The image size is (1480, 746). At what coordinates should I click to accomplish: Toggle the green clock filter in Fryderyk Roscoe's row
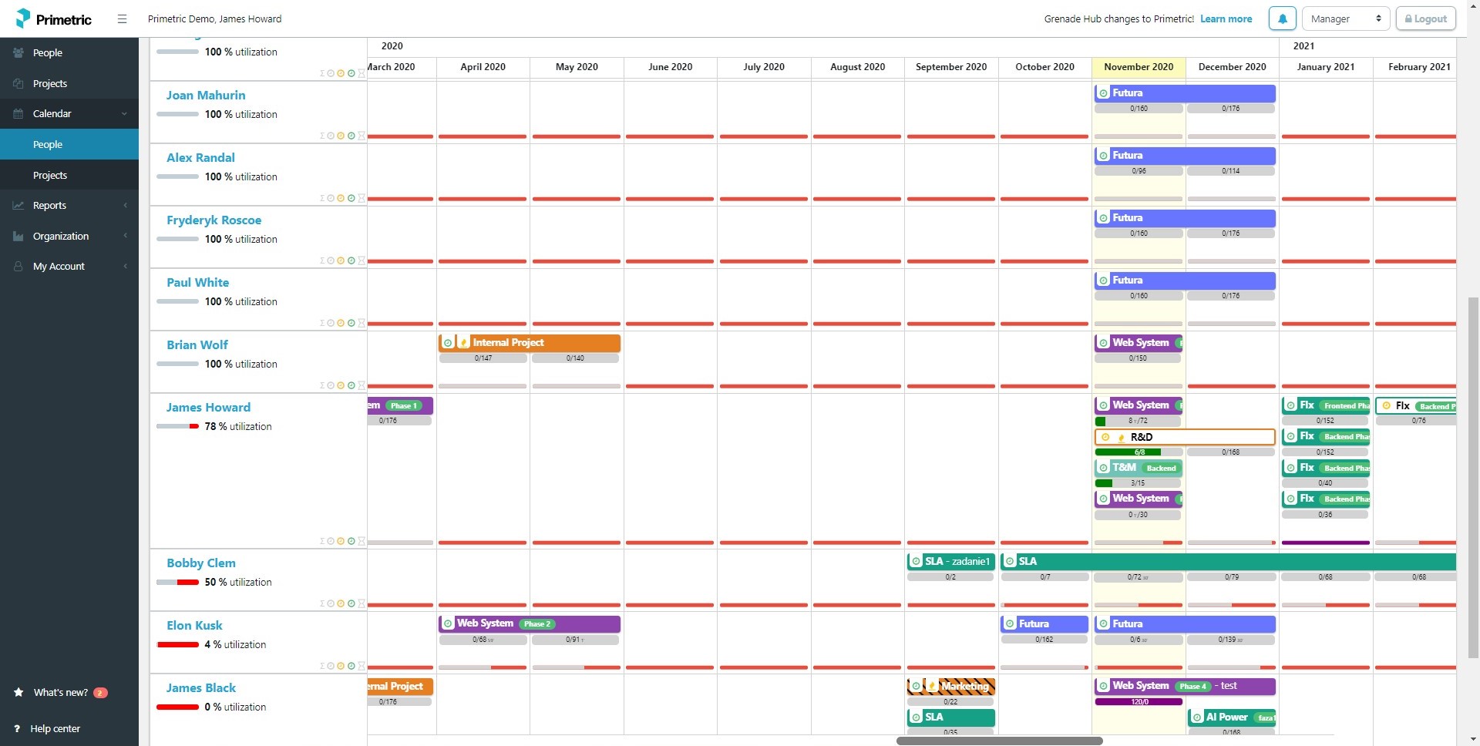click(351, 261)
